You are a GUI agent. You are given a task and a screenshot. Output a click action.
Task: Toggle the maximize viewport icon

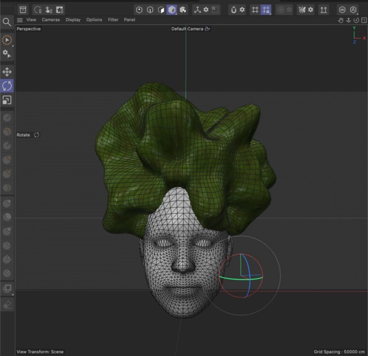tap(364, 21)
